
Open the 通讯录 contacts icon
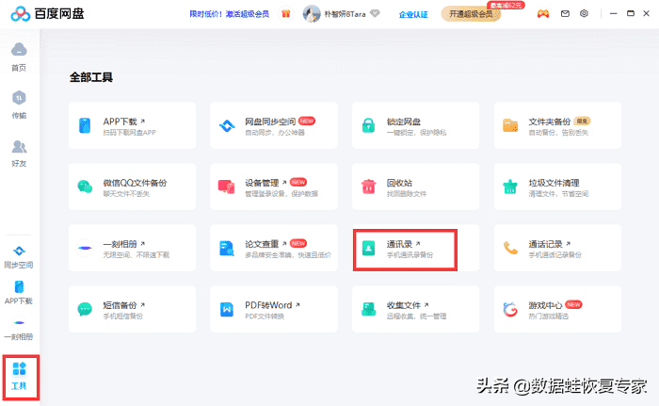(x=369, y=249)
